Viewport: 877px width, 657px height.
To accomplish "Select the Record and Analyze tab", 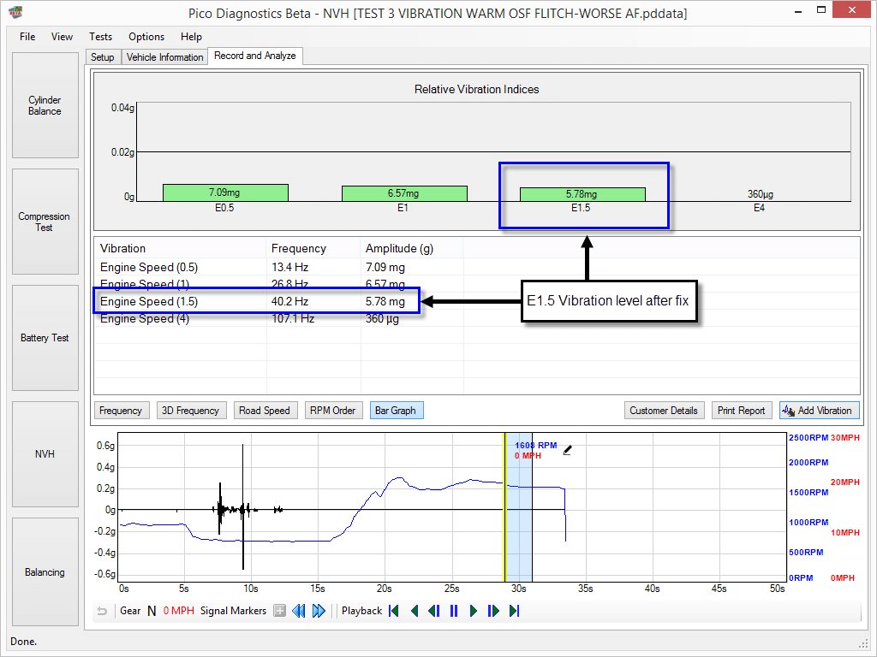I will 255,56.
